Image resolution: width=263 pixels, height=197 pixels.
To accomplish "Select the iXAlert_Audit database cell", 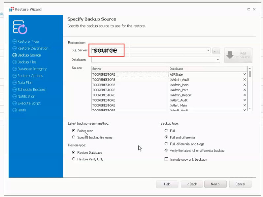I will point(206,100).
